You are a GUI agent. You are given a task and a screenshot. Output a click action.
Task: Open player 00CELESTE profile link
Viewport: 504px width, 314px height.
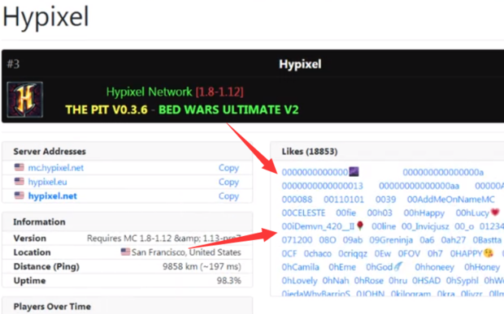pyautogui.click(x=303, y=213)
